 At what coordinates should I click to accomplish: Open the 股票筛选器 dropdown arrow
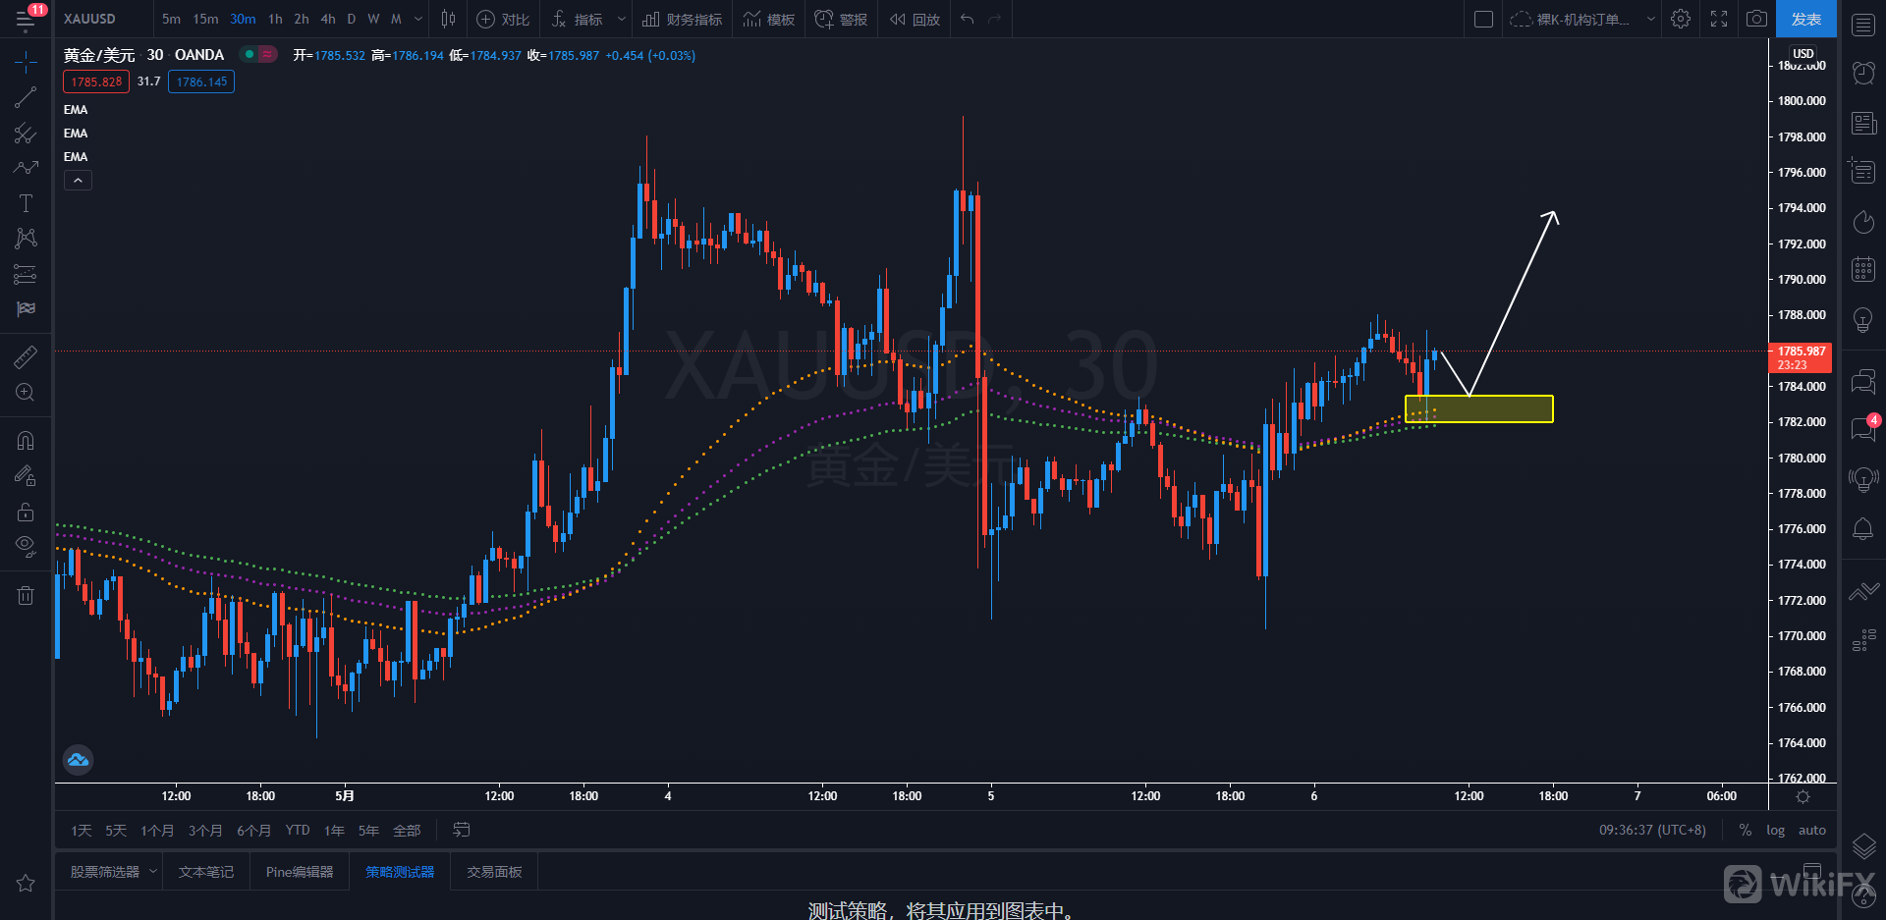(x=153, y=871)
